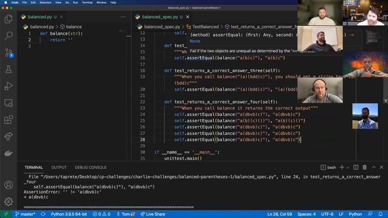Click headset participant video thumbnail

pyautogui.click(x=320, y=90)
